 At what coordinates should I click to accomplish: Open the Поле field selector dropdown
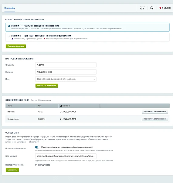point(66,79)
